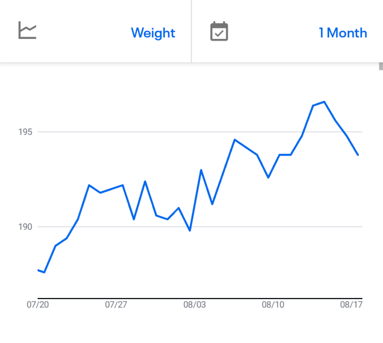This screenshot has height=343, width=383.
Task: Open the calendar date range icon
Action: (219, 31)
